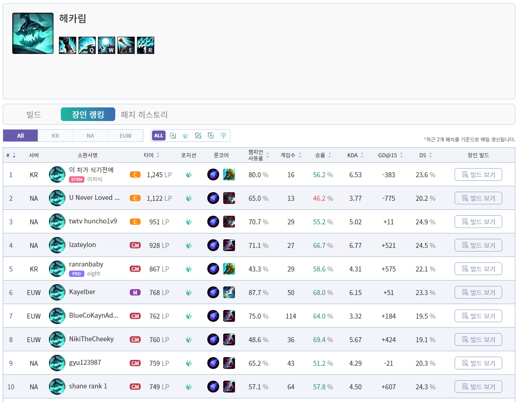Open the 빌드 tab
The width and height of the screenshot is (519, 402).
pos(34,114)
